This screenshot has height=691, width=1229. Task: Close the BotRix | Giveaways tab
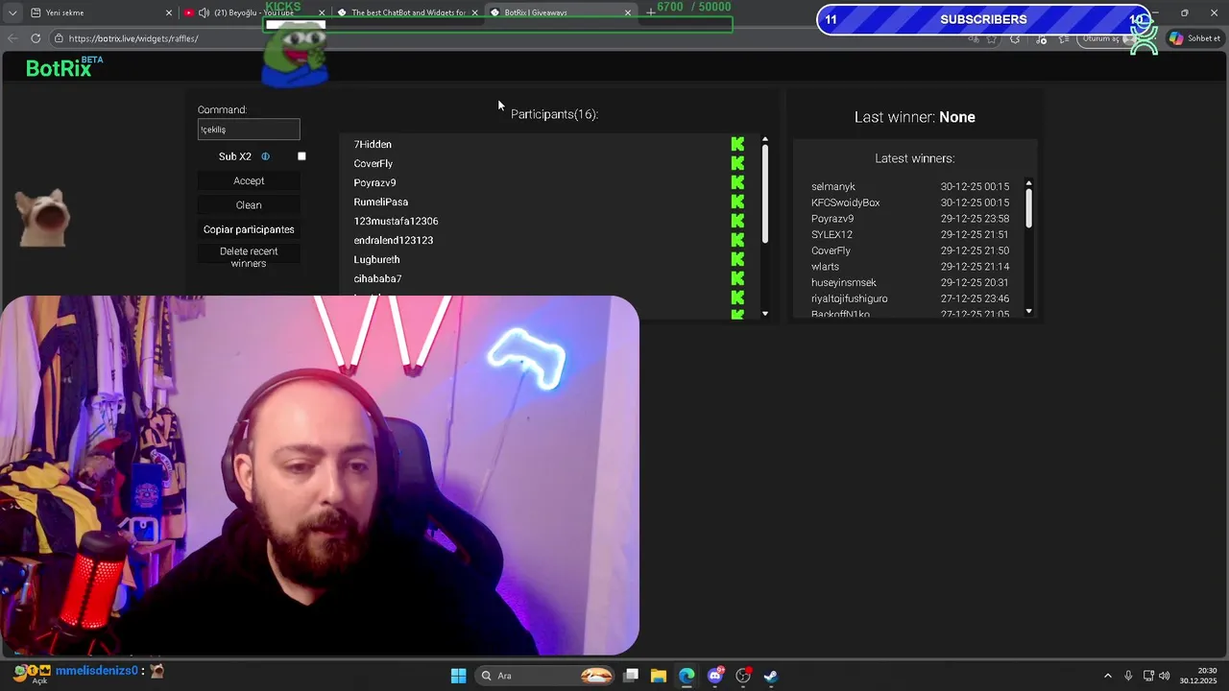[x=628, y=12]
